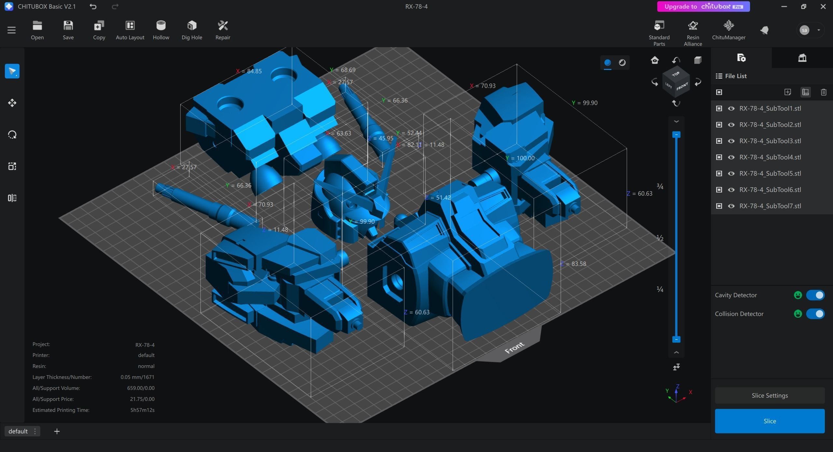Select the Mirror tool in left sidebar
833x452 pixels.
click(12, 198)
